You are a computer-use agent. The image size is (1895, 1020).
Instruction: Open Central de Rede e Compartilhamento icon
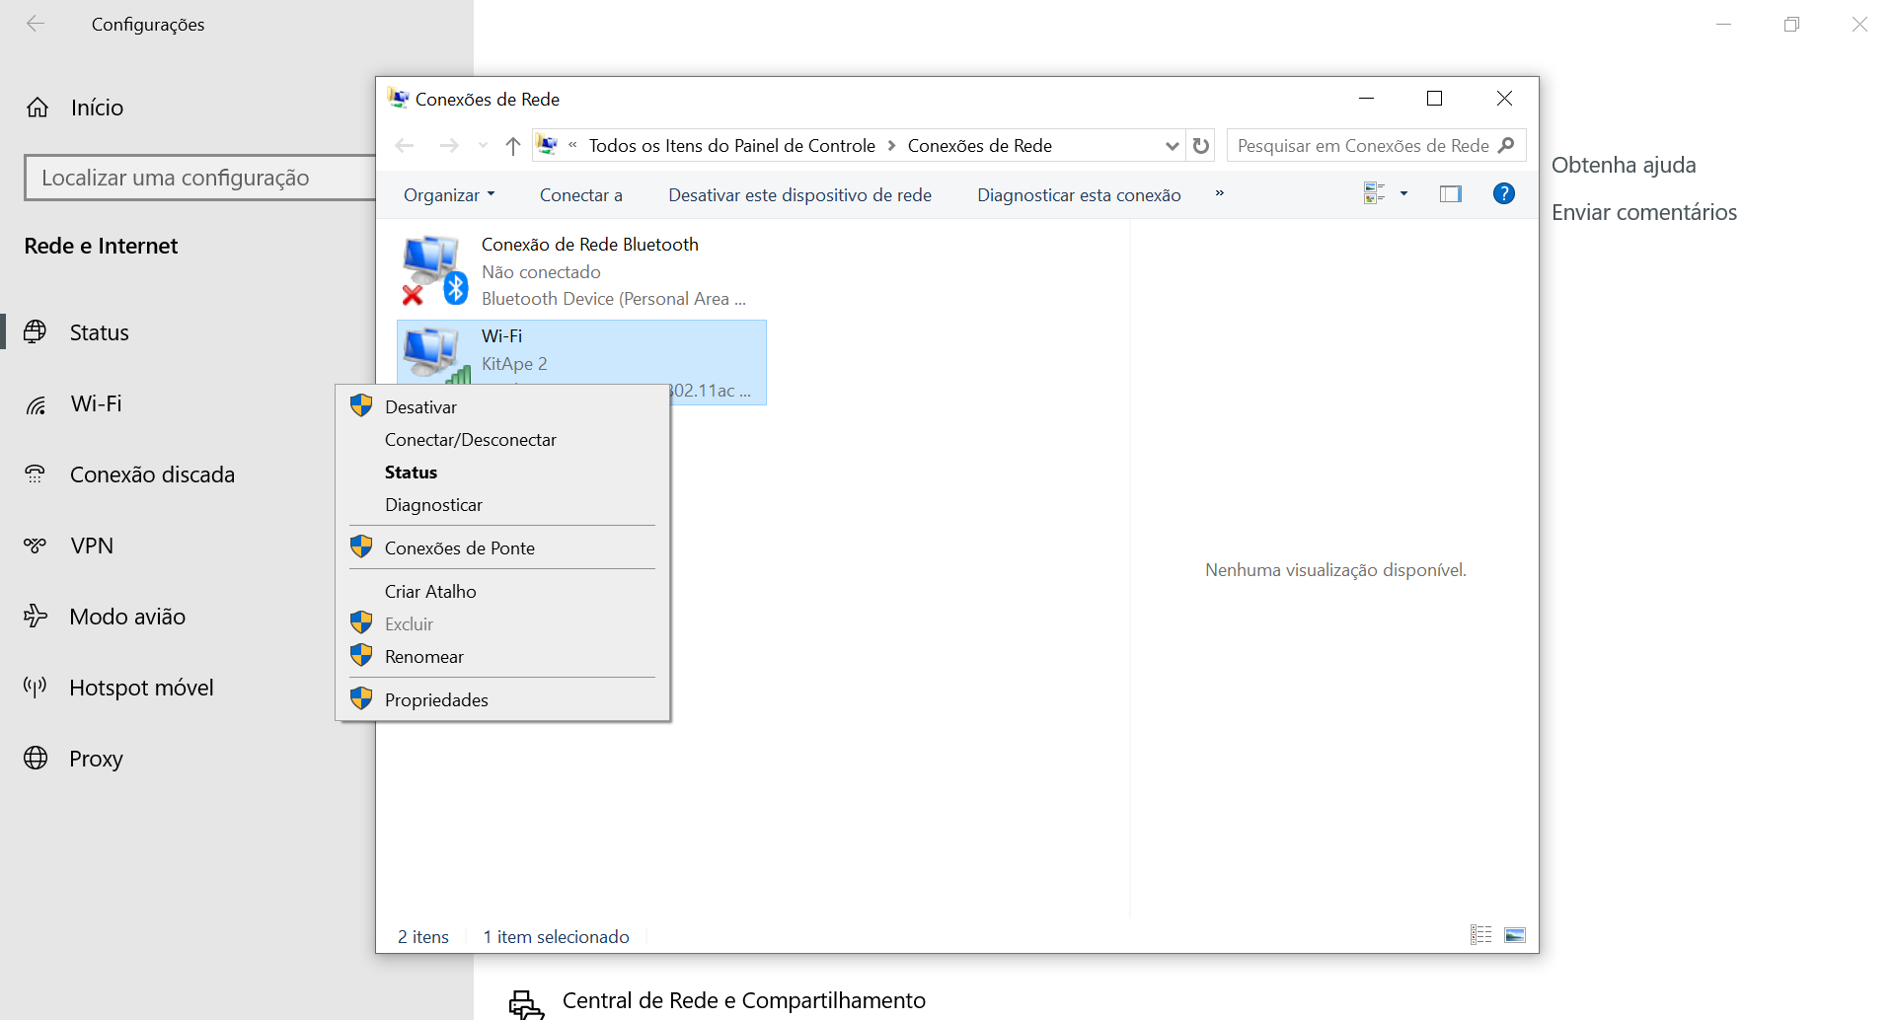tap(526, 1005)
